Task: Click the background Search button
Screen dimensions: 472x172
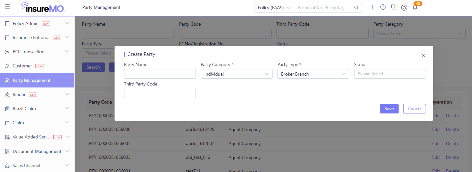Action: (x=93, y=67)
